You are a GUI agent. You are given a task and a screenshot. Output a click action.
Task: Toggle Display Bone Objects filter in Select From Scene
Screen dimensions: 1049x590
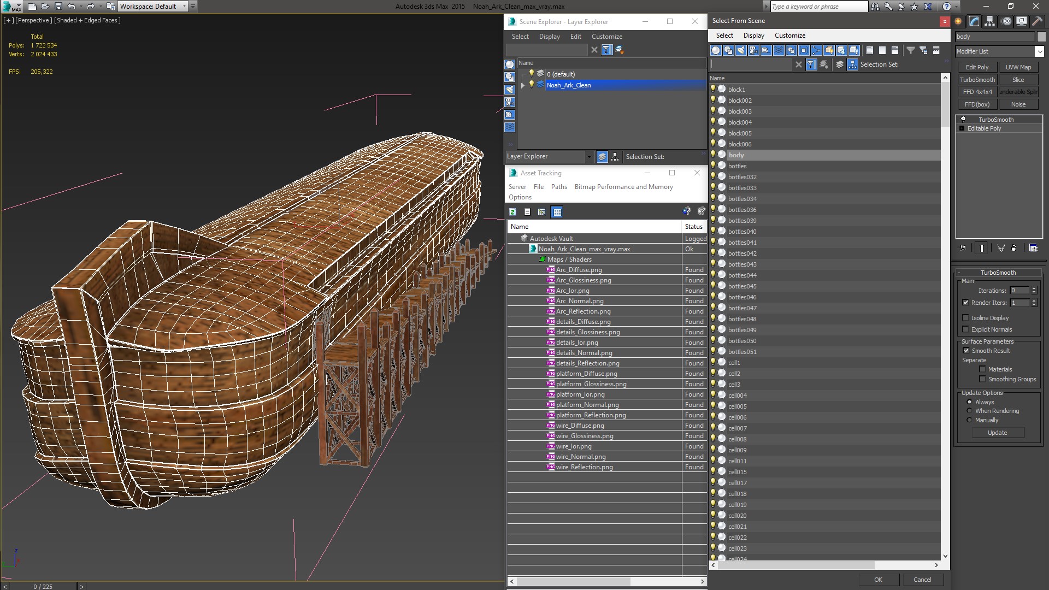(816, 50)
